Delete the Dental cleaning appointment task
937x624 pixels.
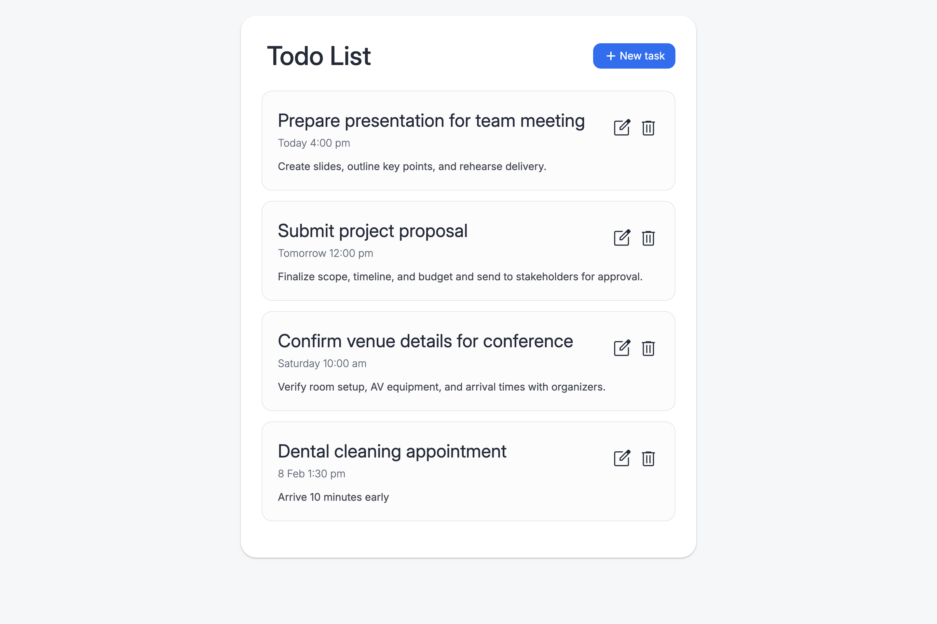click(x=648, y=458)
